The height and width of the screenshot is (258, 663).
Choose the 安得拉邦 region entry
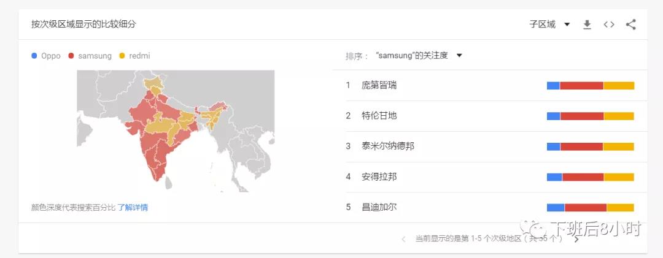(x=379, y=177)
